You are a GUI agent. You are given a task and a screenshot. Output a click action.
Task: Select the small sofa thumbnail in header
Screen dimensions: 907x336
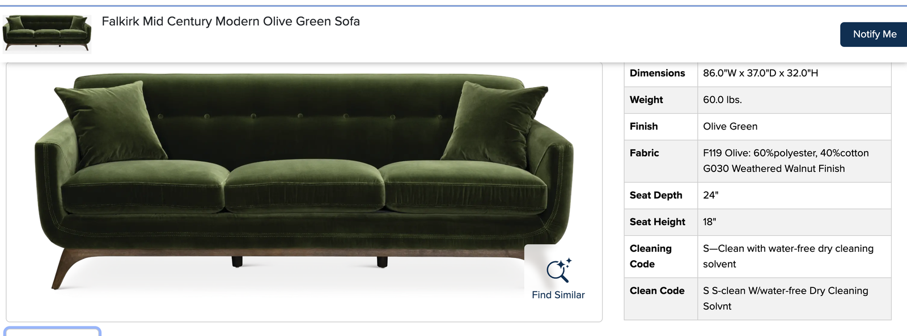click(47, 33)
